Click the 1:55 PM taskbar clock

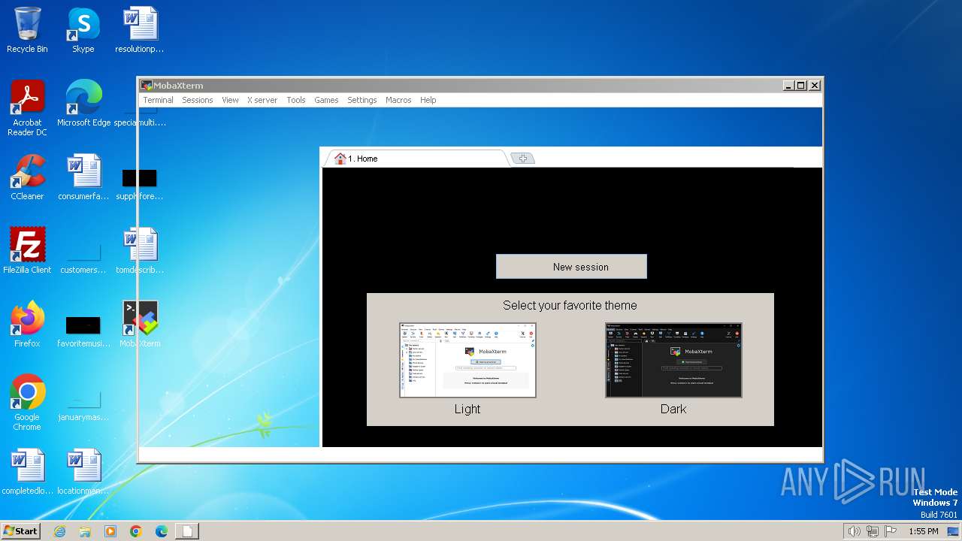(x=923, y=531)
